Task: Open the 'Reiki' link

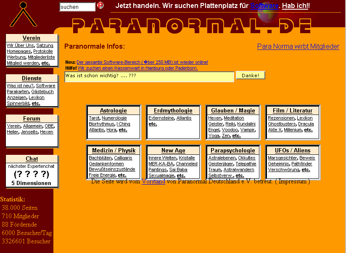Action: pos(230,124)
